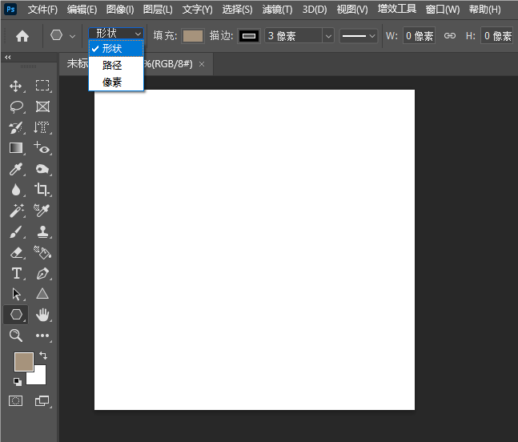Select the Crop tool
518x442 pixels.
click(42, 190)
